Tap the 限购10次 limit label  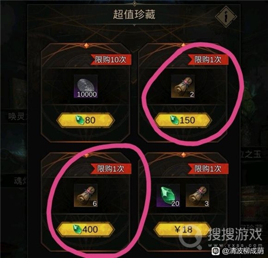tap(111, 59)
